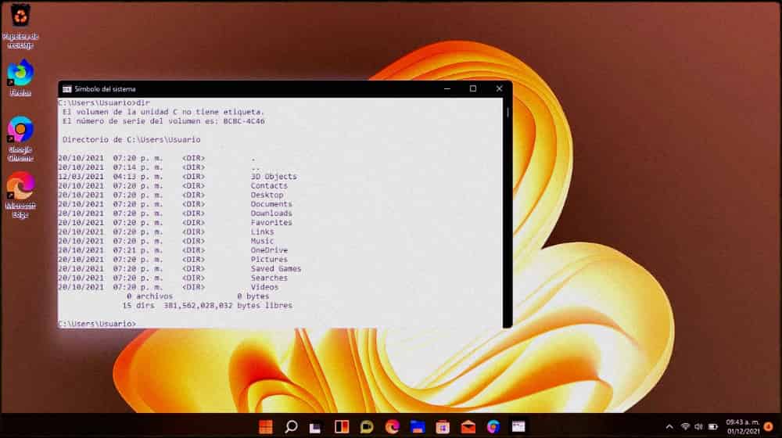Click the Command Prompt window system menu icon
Screen dimensions: 782x438
click(67, 89)
